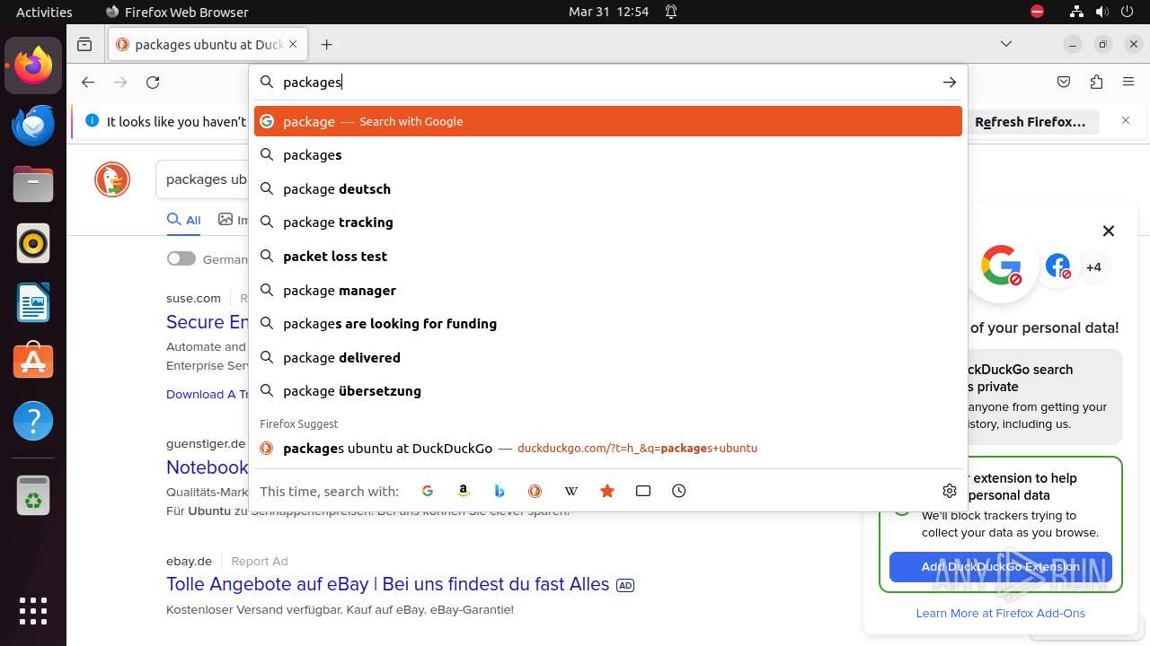Open search settings gear icon

click(x=950, y=491)
